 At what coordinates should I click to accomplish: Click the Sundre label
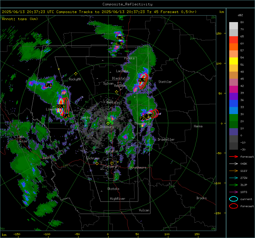[x=86, y=117]
